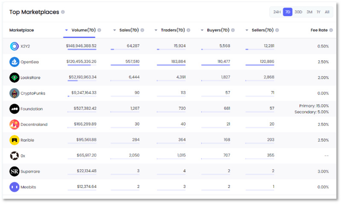Viewport: 342px width, 204px height.
Task: Switch to the All time range
Action: (x=327, y=12)
